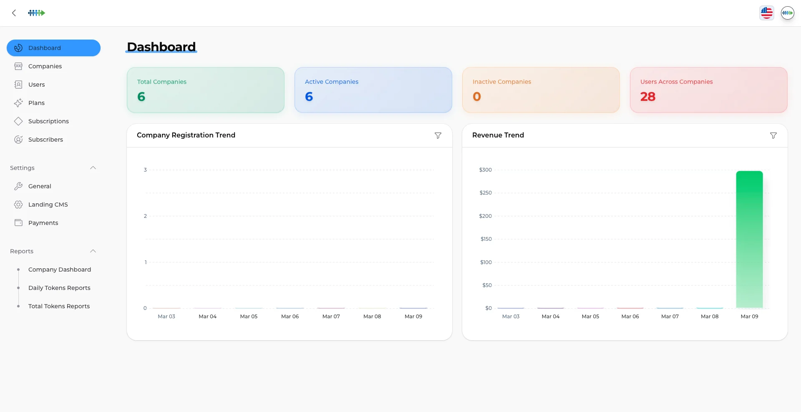This screenshot has height=412, width=801.
Task: Click the back arrow at top left
Action: tap(14, 13)
